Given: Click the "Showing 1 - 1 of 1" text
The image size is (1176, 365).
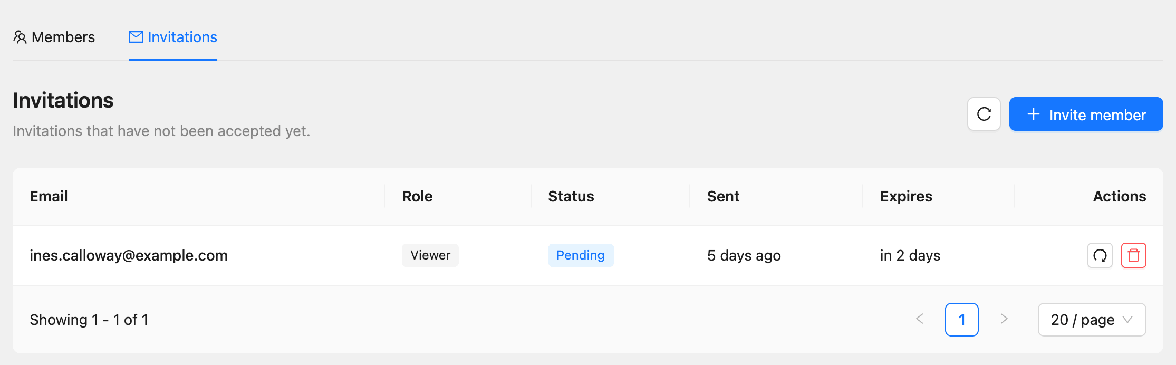Looking at the screenshot, I should tap(89, 320).
